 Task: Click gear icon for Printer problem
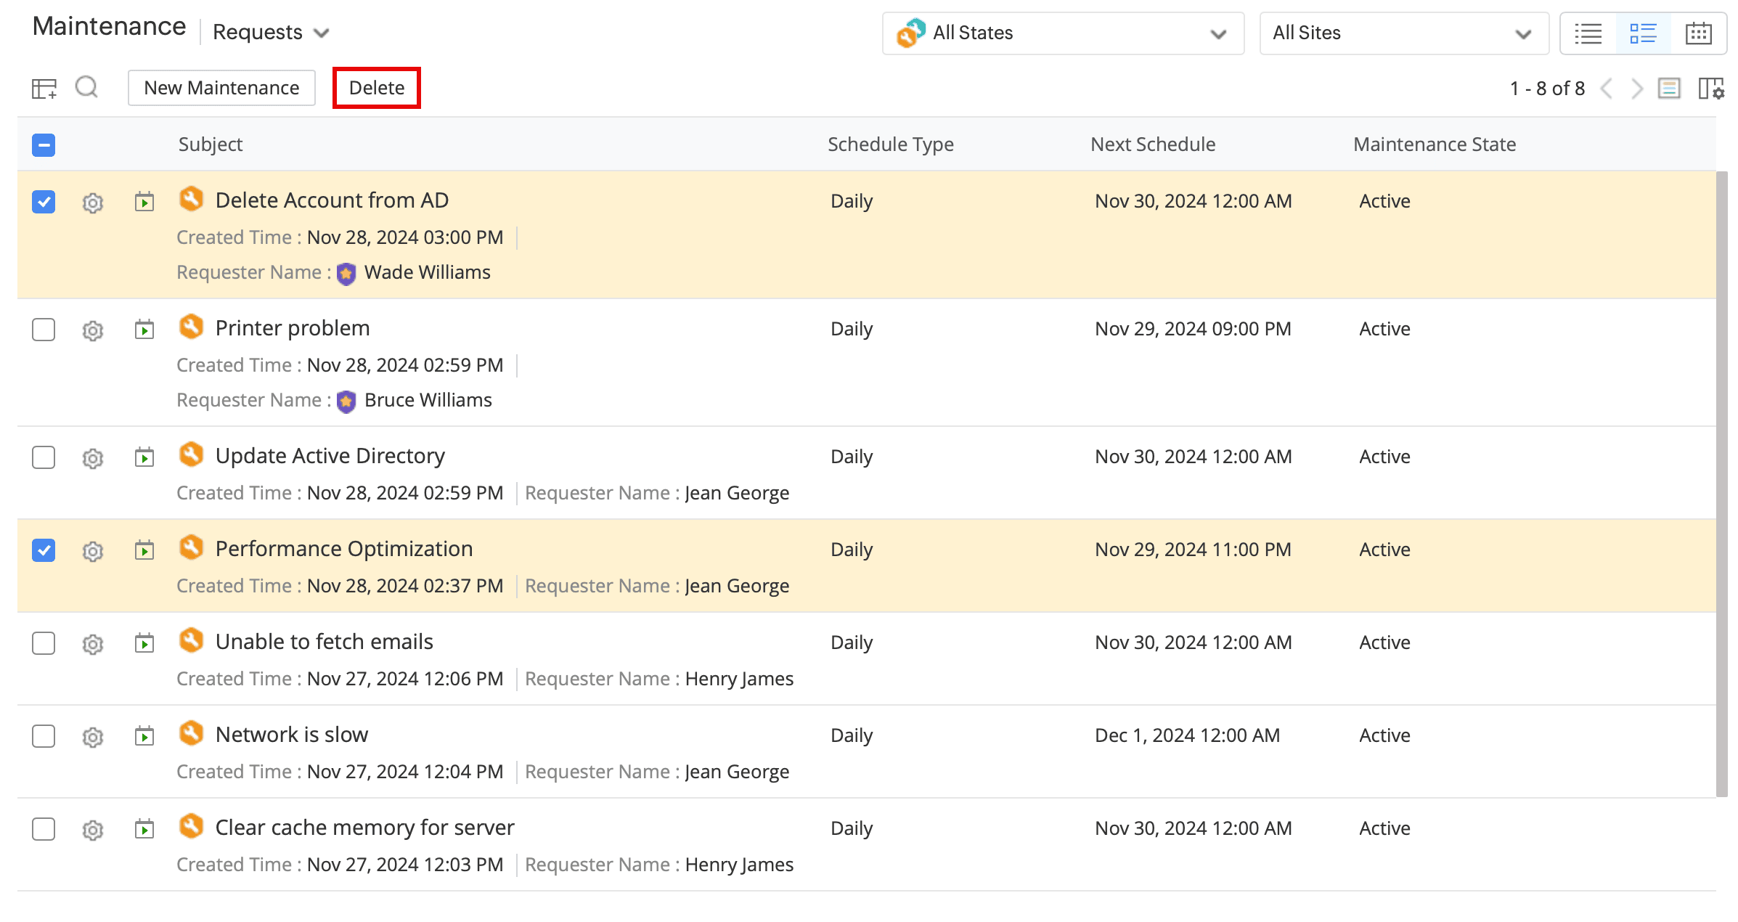pyautogui.click(x=93, y=330)
